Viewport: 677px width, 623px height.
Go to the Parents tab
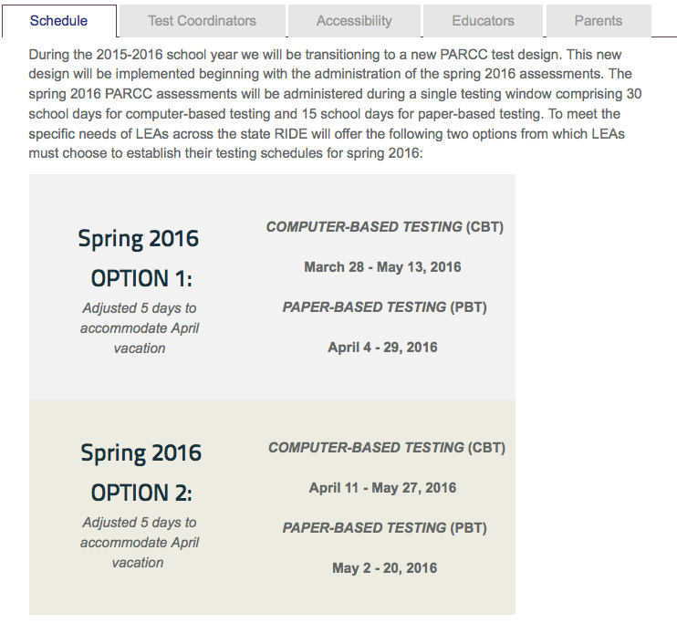[599, 21]
